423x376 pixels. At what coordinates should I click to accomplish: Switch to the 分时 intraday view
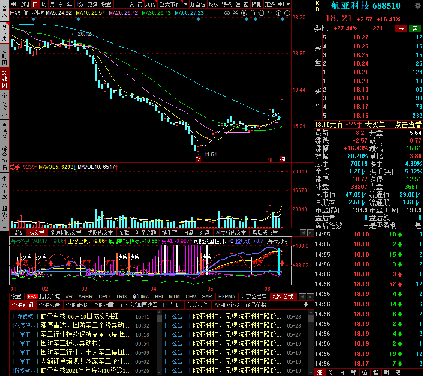[x=24, y=4]
